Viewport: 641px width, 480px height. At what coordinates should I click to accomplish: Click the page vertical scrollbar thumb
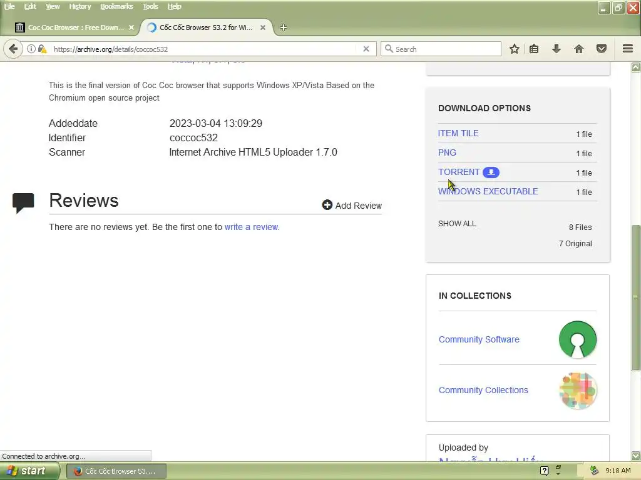coord(636,298)
